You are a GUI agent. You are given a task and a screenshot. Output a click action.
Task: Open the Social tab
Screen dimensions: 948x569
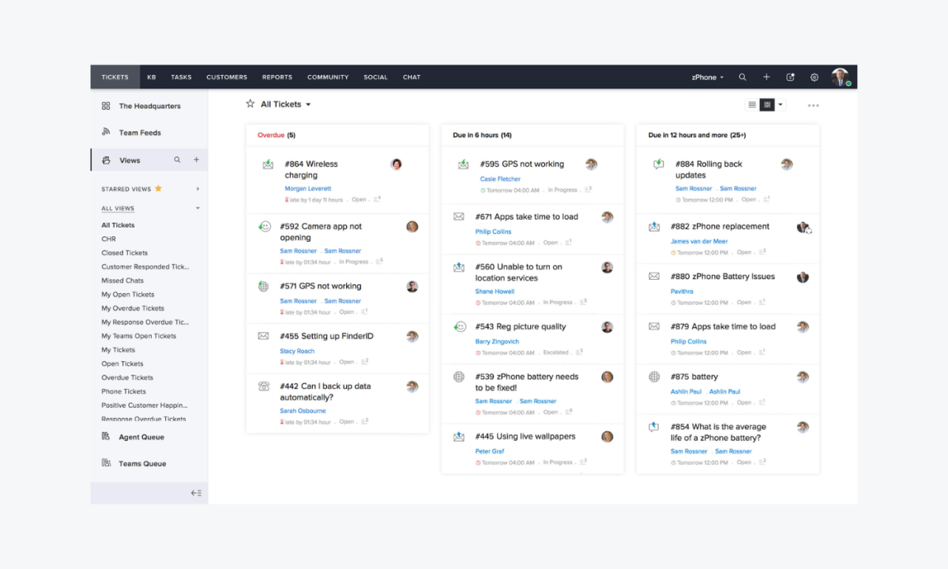coord(376,77)
